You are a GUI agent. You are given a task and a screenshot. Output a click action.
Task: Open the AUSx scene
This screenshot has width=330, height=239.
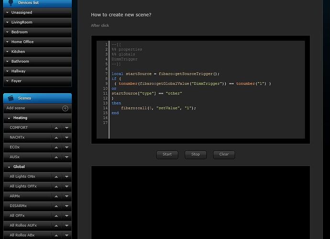click(15, 157)
